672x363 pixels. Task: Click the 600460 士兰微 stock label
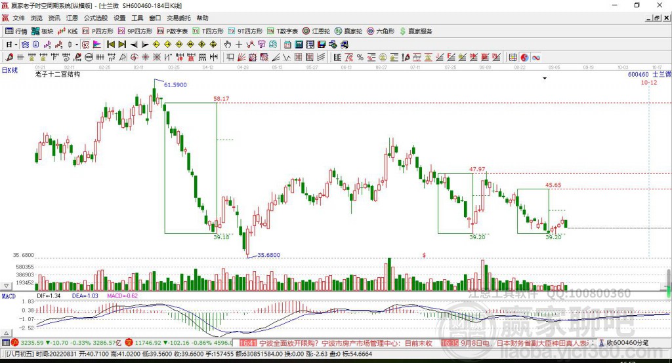click(x=649, y=75)
